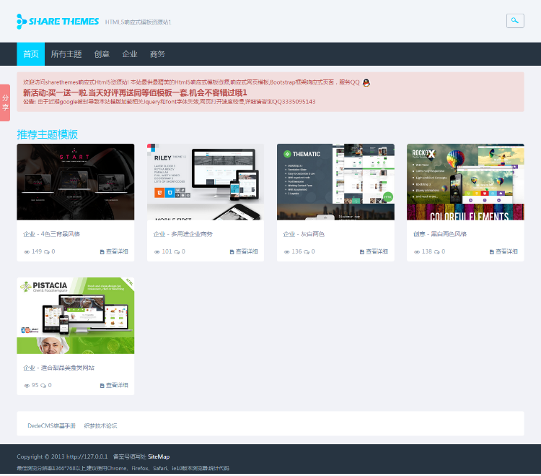The image size is (541, 476).
Task: Click comment bubble icon on PISTACIA card
Action: click(43, 386)
